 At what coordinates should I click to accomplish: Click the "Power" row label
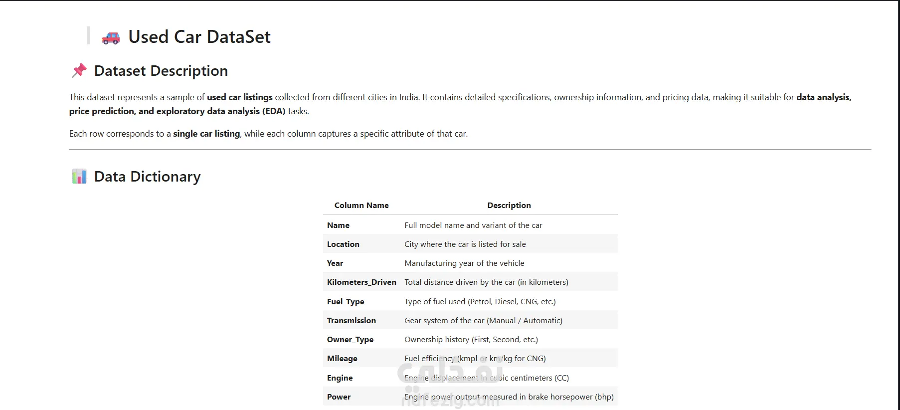point(339,397)
